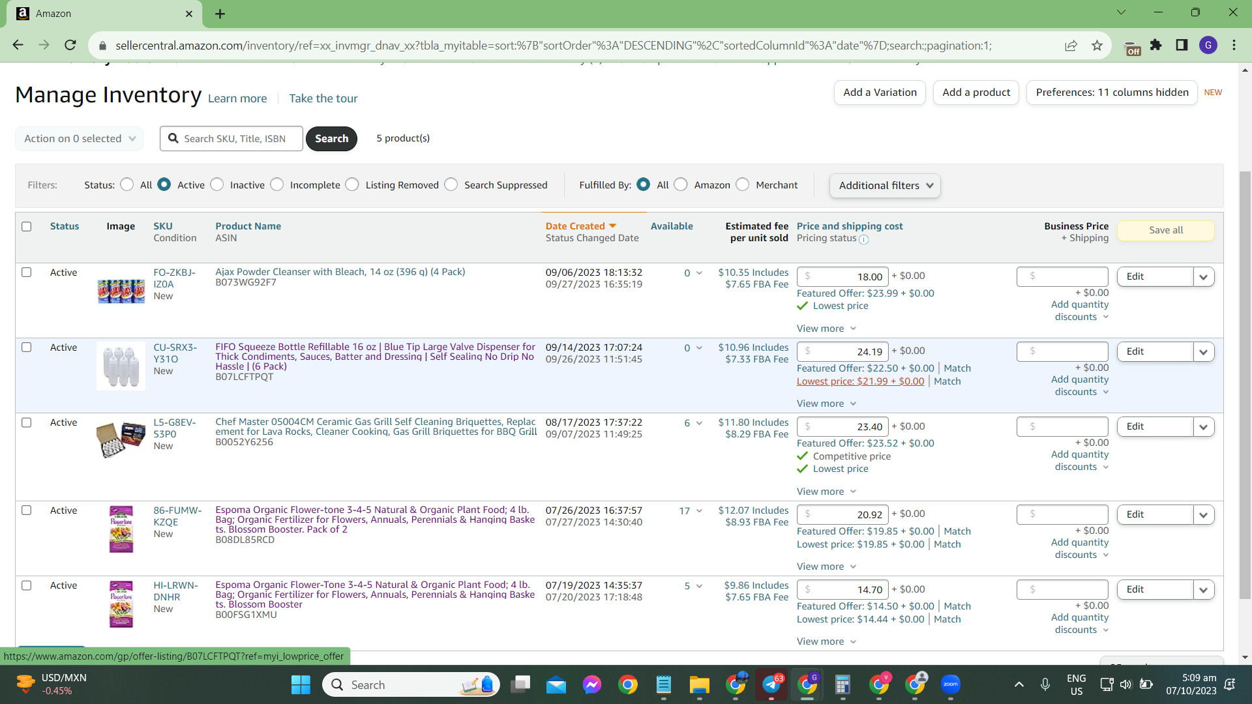Image resolution: width=1252 pixels, height=704 pixels.
Task: Set Status filter to Inactive
Action: coord(217,185)
